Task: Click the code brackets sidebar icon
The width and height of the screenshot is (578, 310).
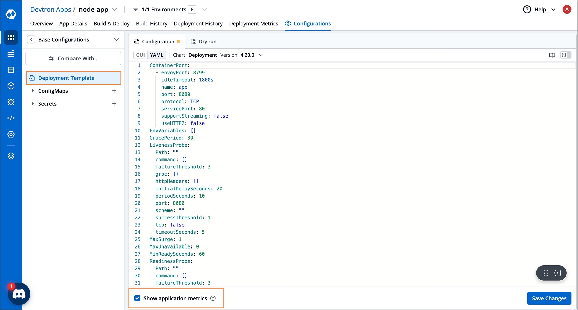Action: (11, 118)
